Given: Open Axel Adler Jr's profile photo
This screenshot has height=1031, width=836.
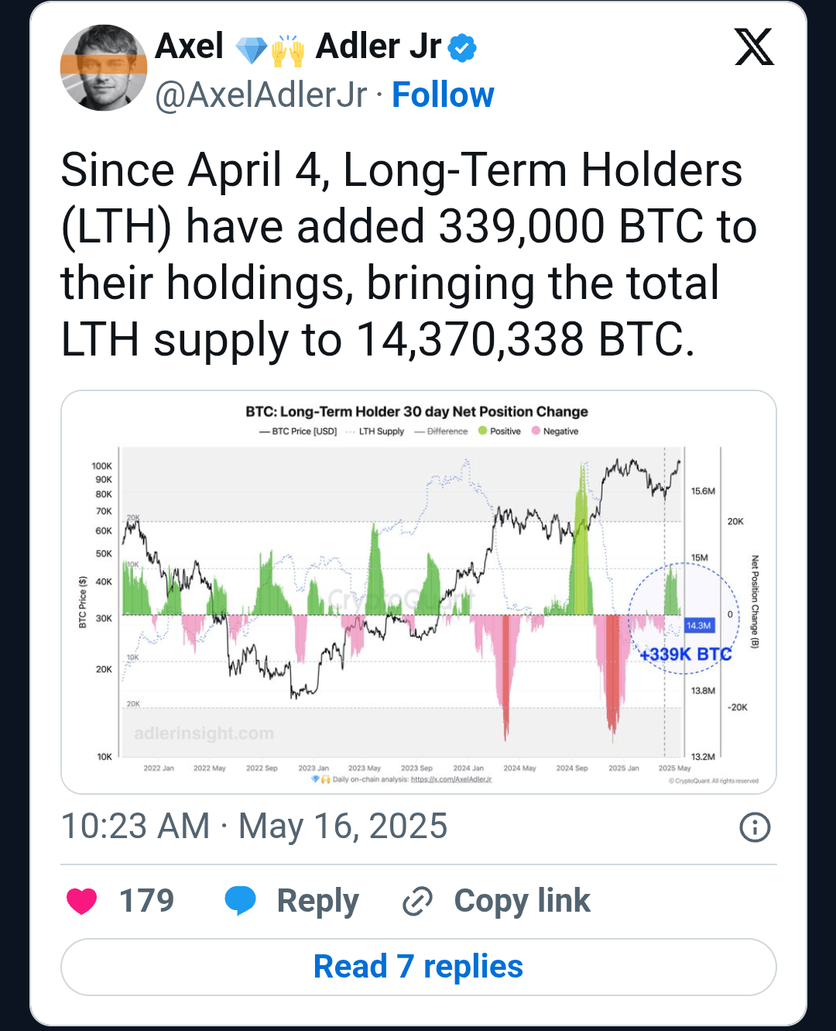Looking at the screenshot, I should coord(104,67).
